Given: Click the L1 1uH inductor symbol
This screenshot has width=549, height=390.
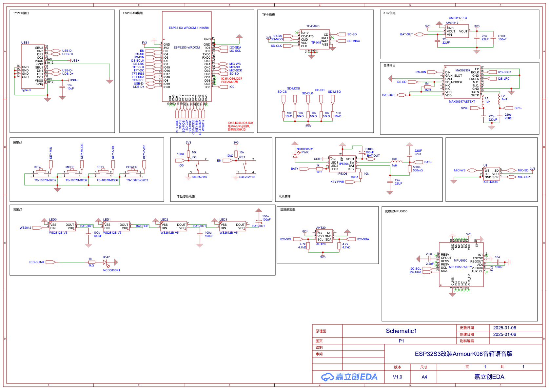Looking at the screenshot, I should pos(483,101).
